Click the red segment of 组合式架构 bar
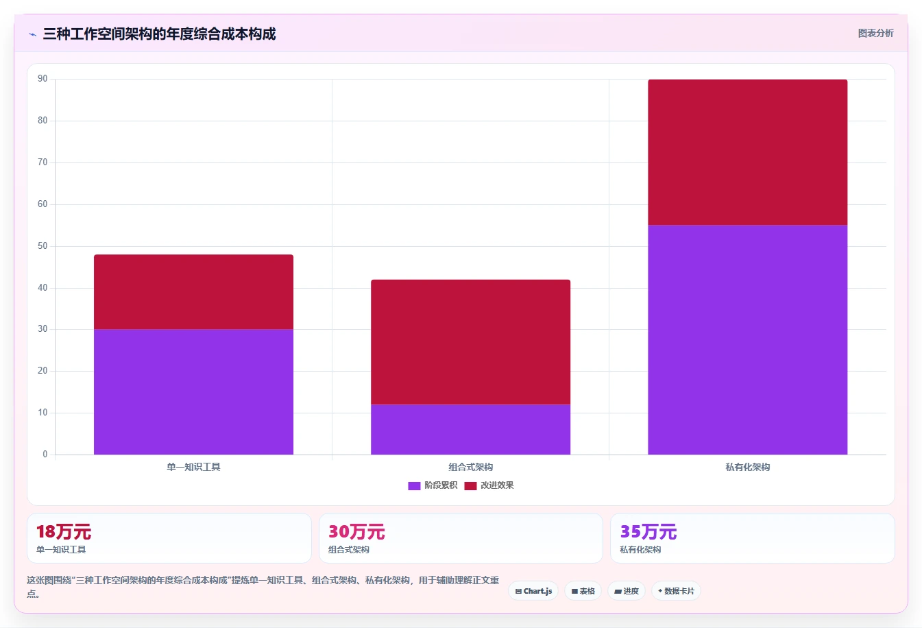This screenshot has height=628, width=922. pyautogui.click(x=470, y=342)
